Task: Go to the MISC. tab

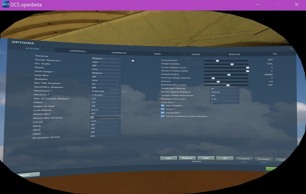Action: tap(158, 54)
